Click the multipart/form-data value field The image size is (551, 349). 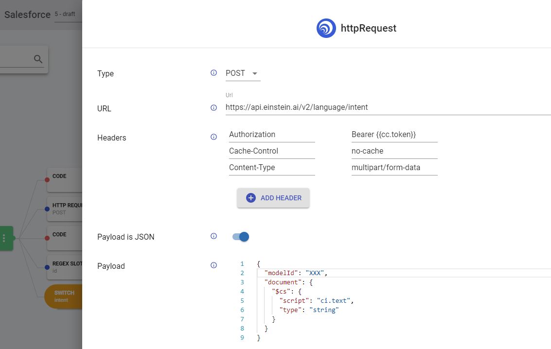click(x=394, y=168)
